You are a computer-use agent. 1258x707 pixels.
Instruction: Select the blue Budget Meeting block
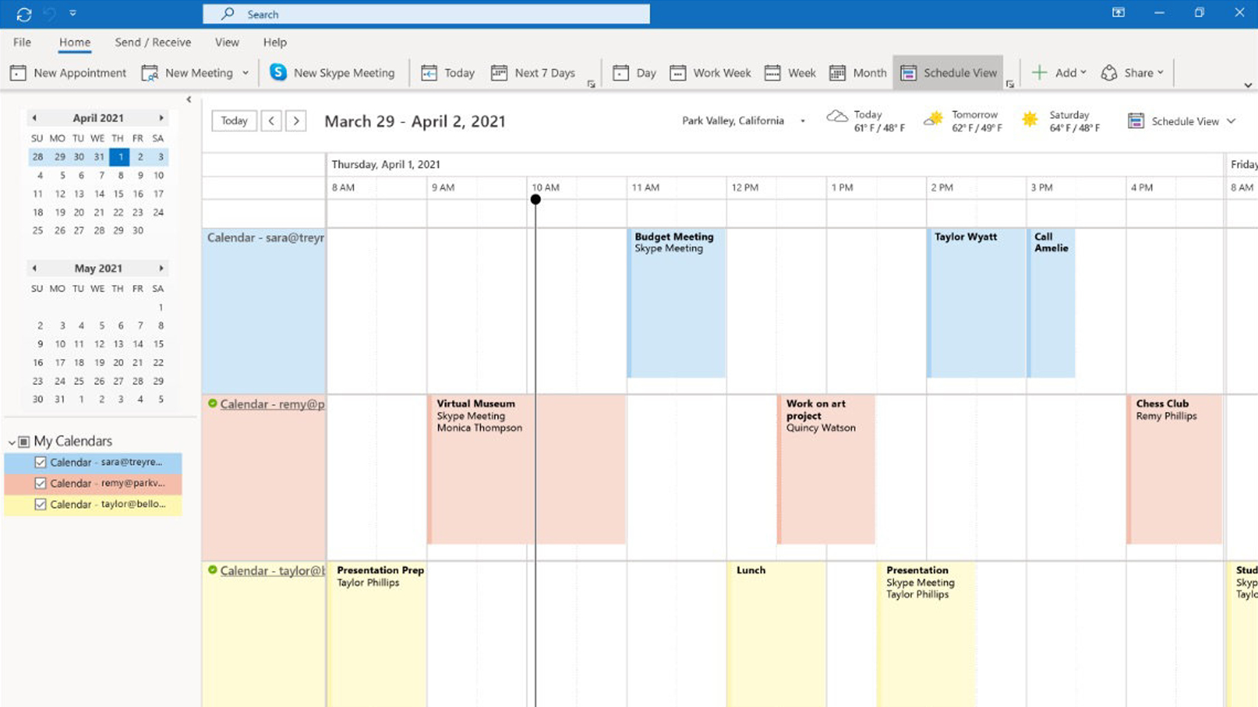pyautogui.click(x=676, y=308)
